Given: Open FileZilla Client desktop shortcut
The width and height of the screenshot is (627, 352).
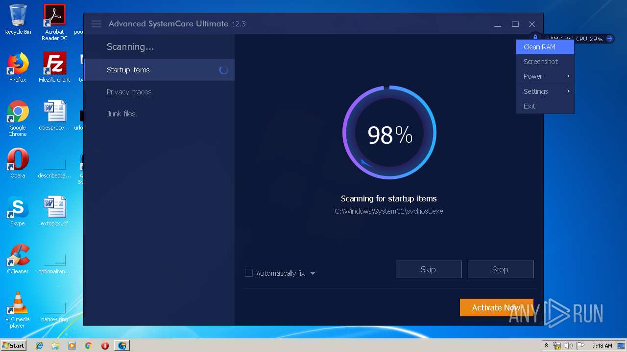Looking at the screenshot, I should coord(54,68).
